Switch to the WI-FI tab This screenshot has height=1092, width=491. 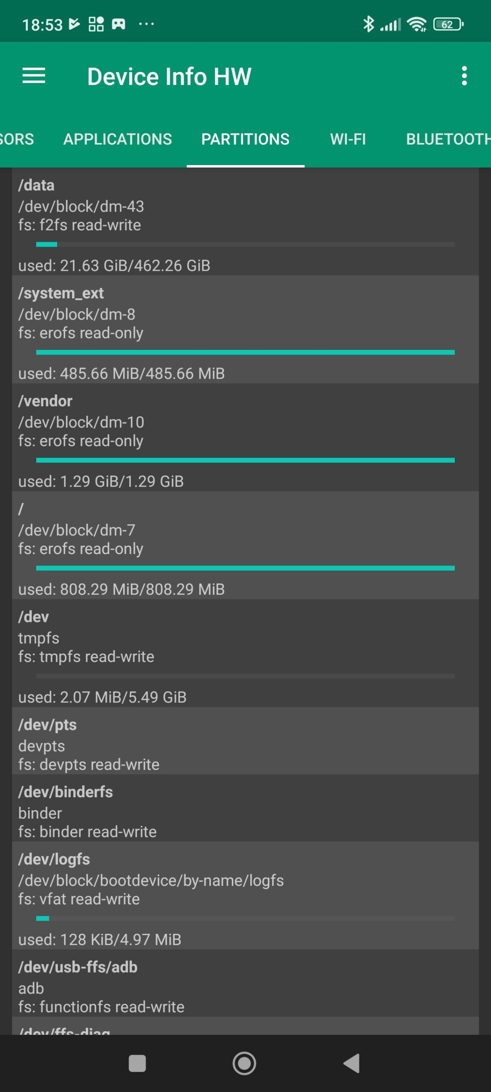coord(348,139)
